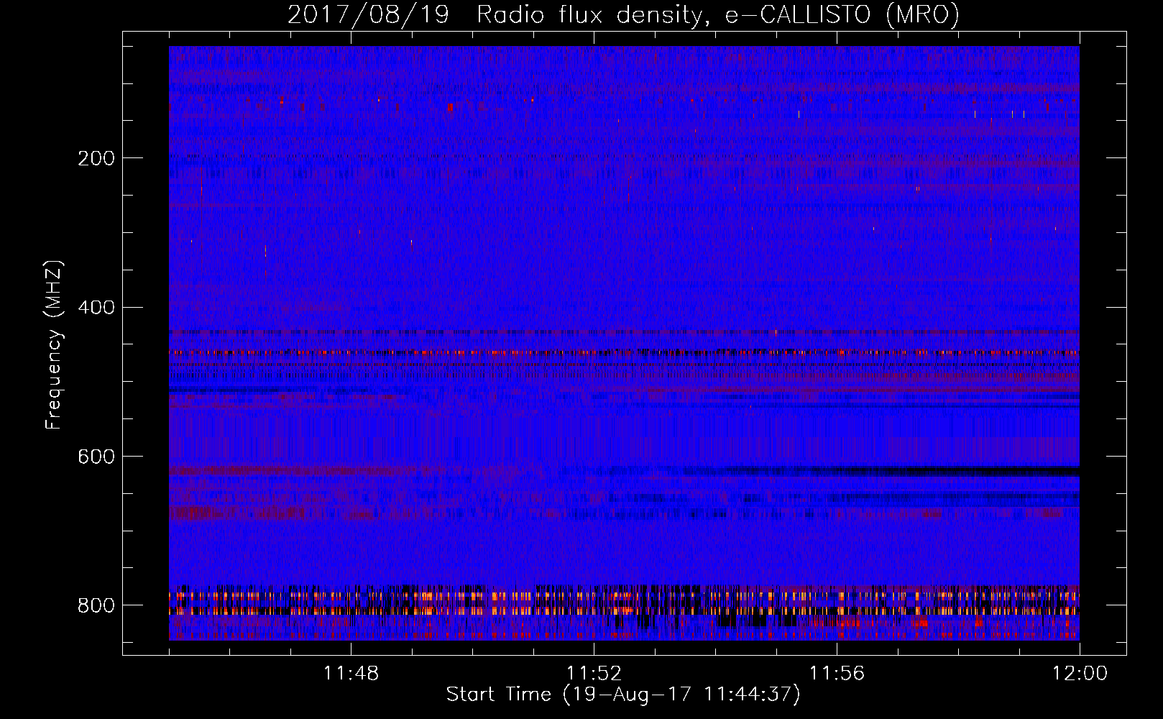The image size is (1163, 719).
Task: Click the plot title '2017/08/19 Radio flux density'
Action: pos(623,15)
